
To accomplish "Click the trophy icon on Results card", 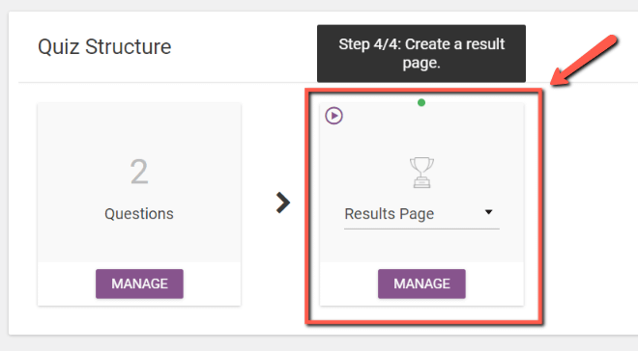I will [421, 173].
